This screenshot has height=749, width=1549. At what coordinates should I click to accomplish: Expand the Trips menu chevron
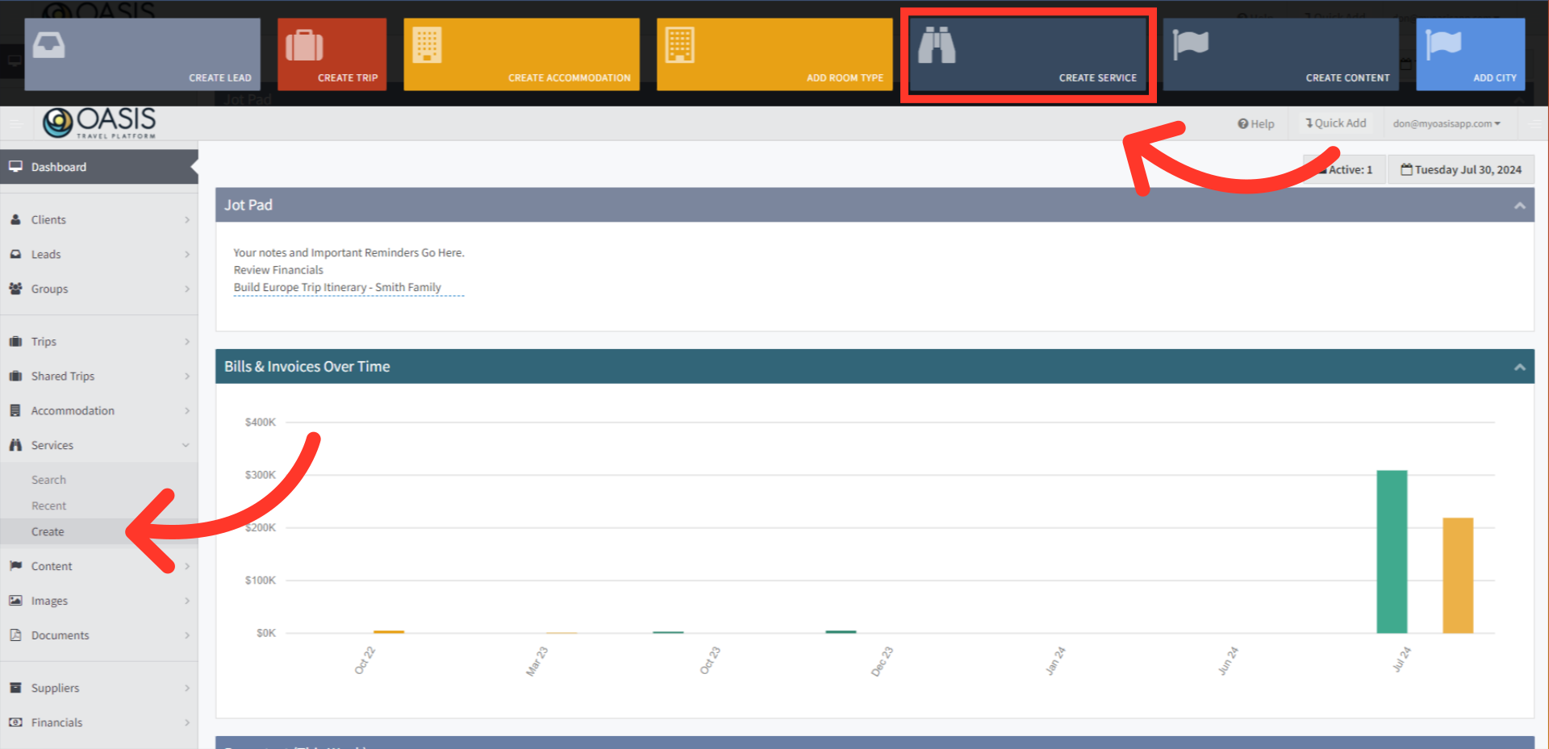(x=187, y=341)
